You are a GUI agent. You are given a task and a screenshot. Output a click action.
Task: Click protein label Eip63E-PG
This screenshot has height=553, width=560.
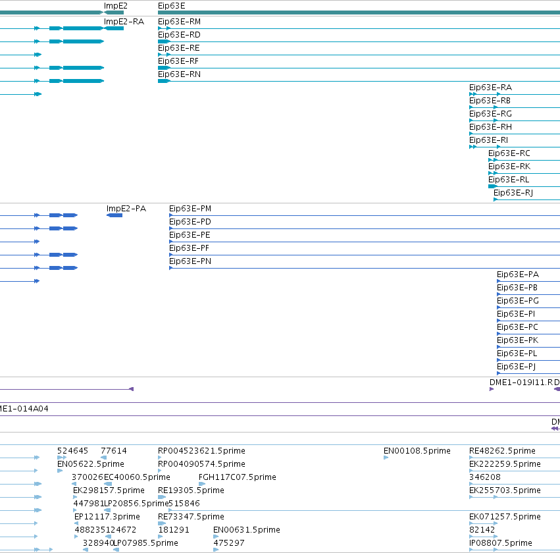pyautogui.click(x=518, y=302)
